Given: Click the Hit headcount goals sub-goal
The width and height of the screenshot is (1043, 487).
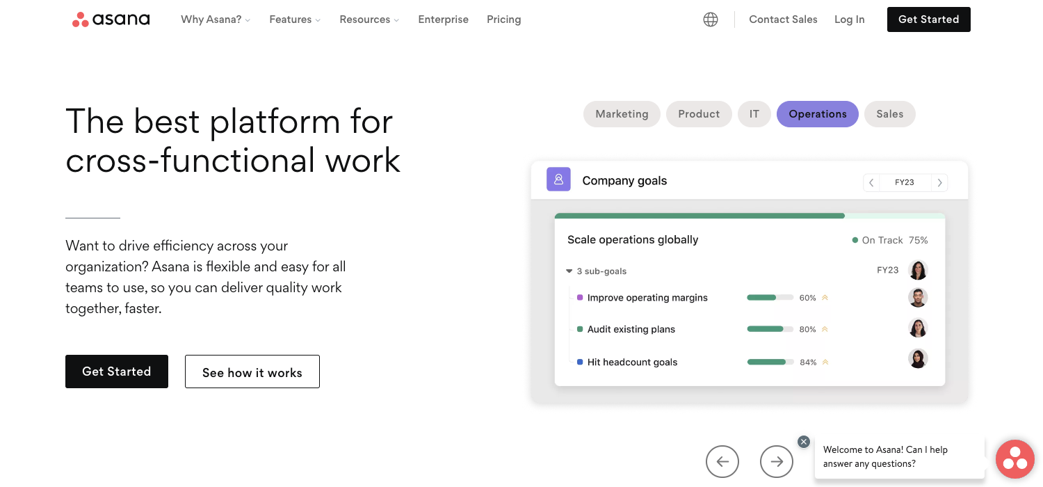Looking at the screenshot, I should point(632,362).
